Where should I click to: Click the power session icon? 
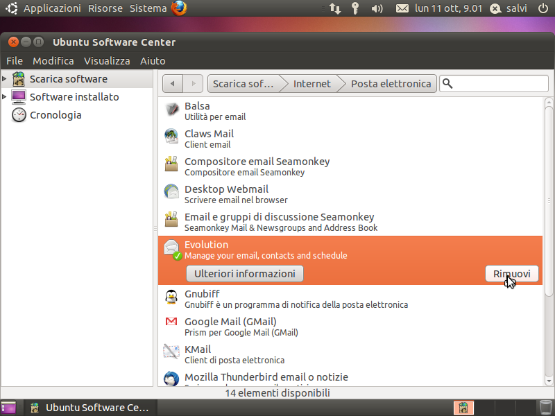pyautogui.click(x=543, y=8)
